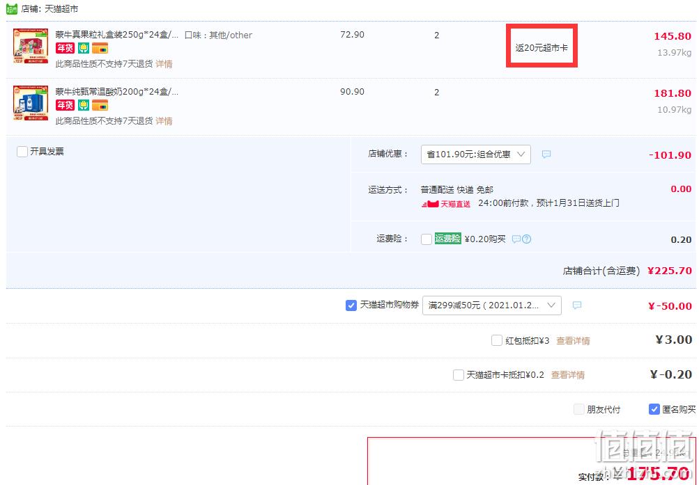
Task: Click the 店铺: 天猫超市 store name
Action: [x=49, y=9]
